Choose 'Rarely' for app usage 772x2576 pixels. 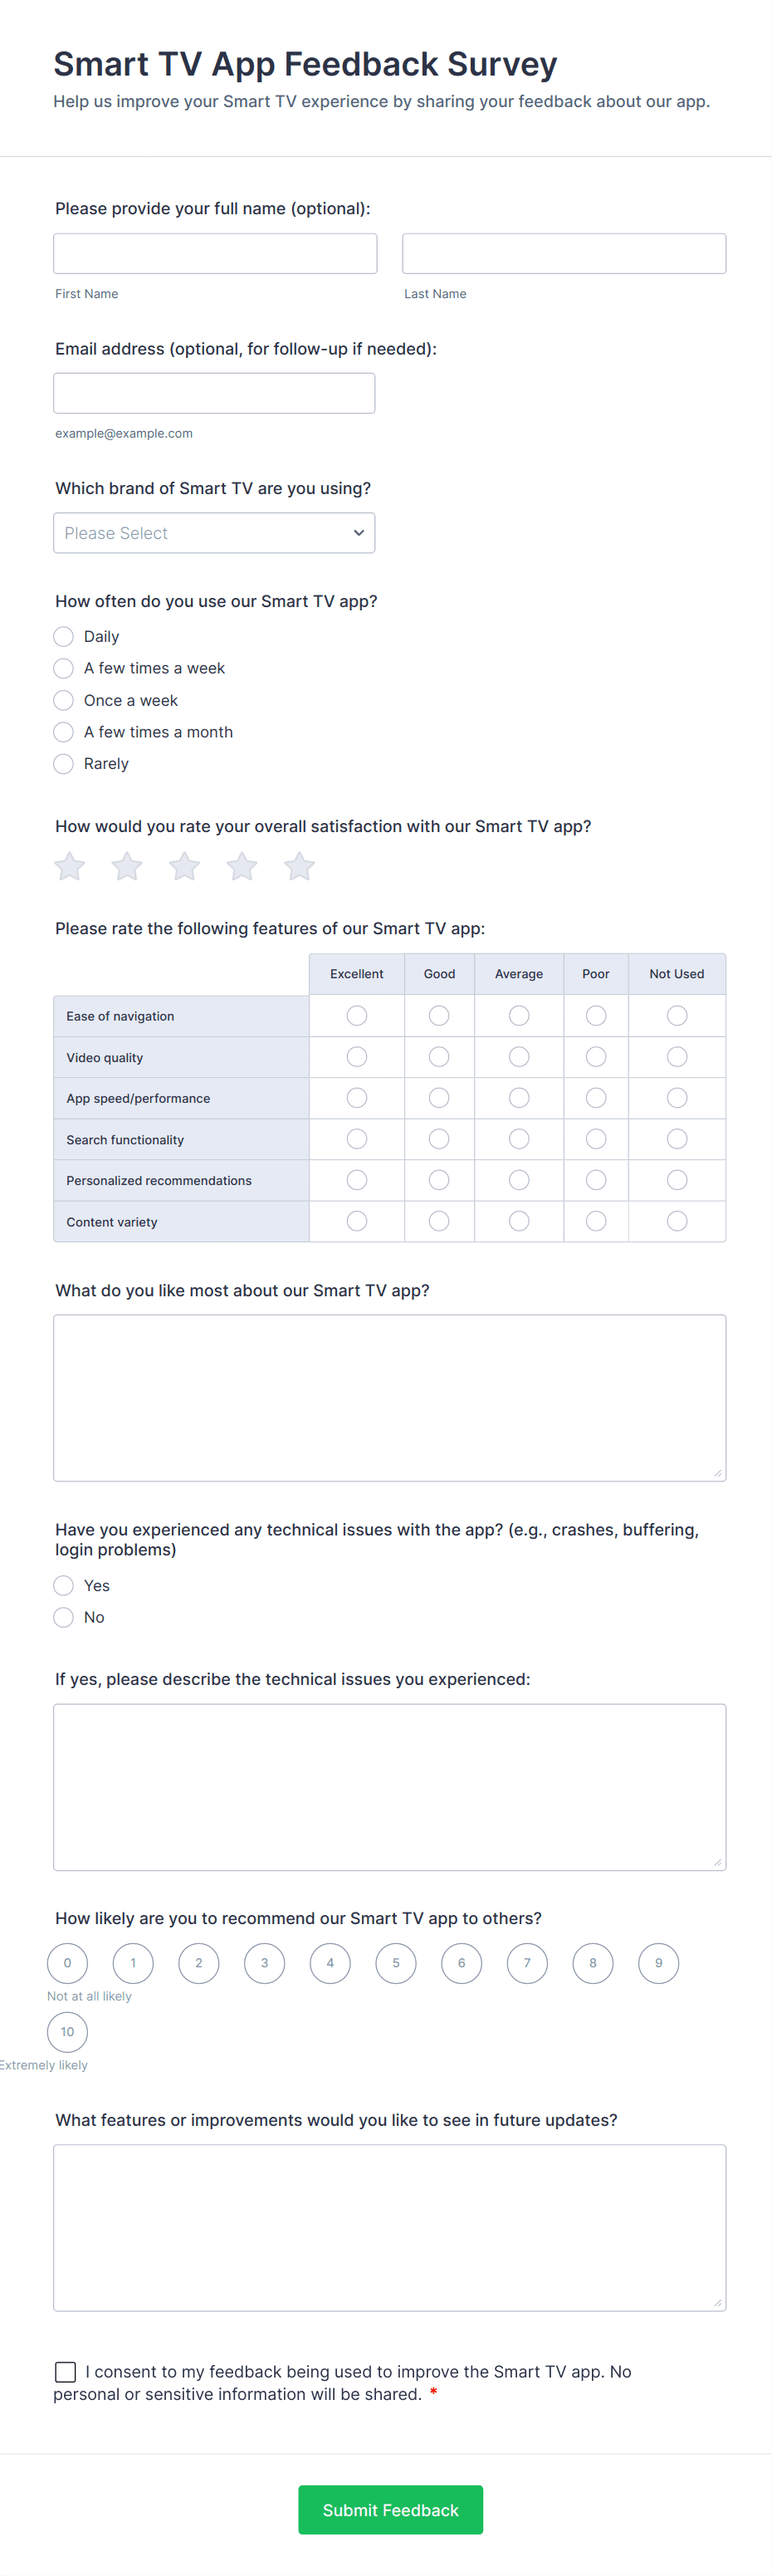(63, 763)
